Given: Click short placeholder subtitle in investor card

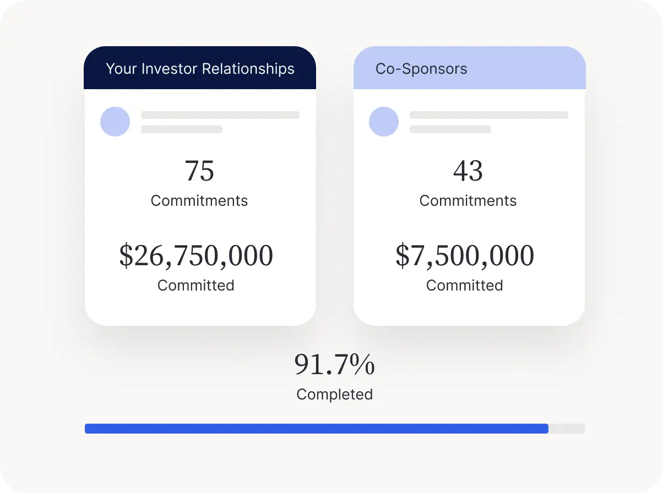Looking at the screenshot, I should click(x=182, y=129).
